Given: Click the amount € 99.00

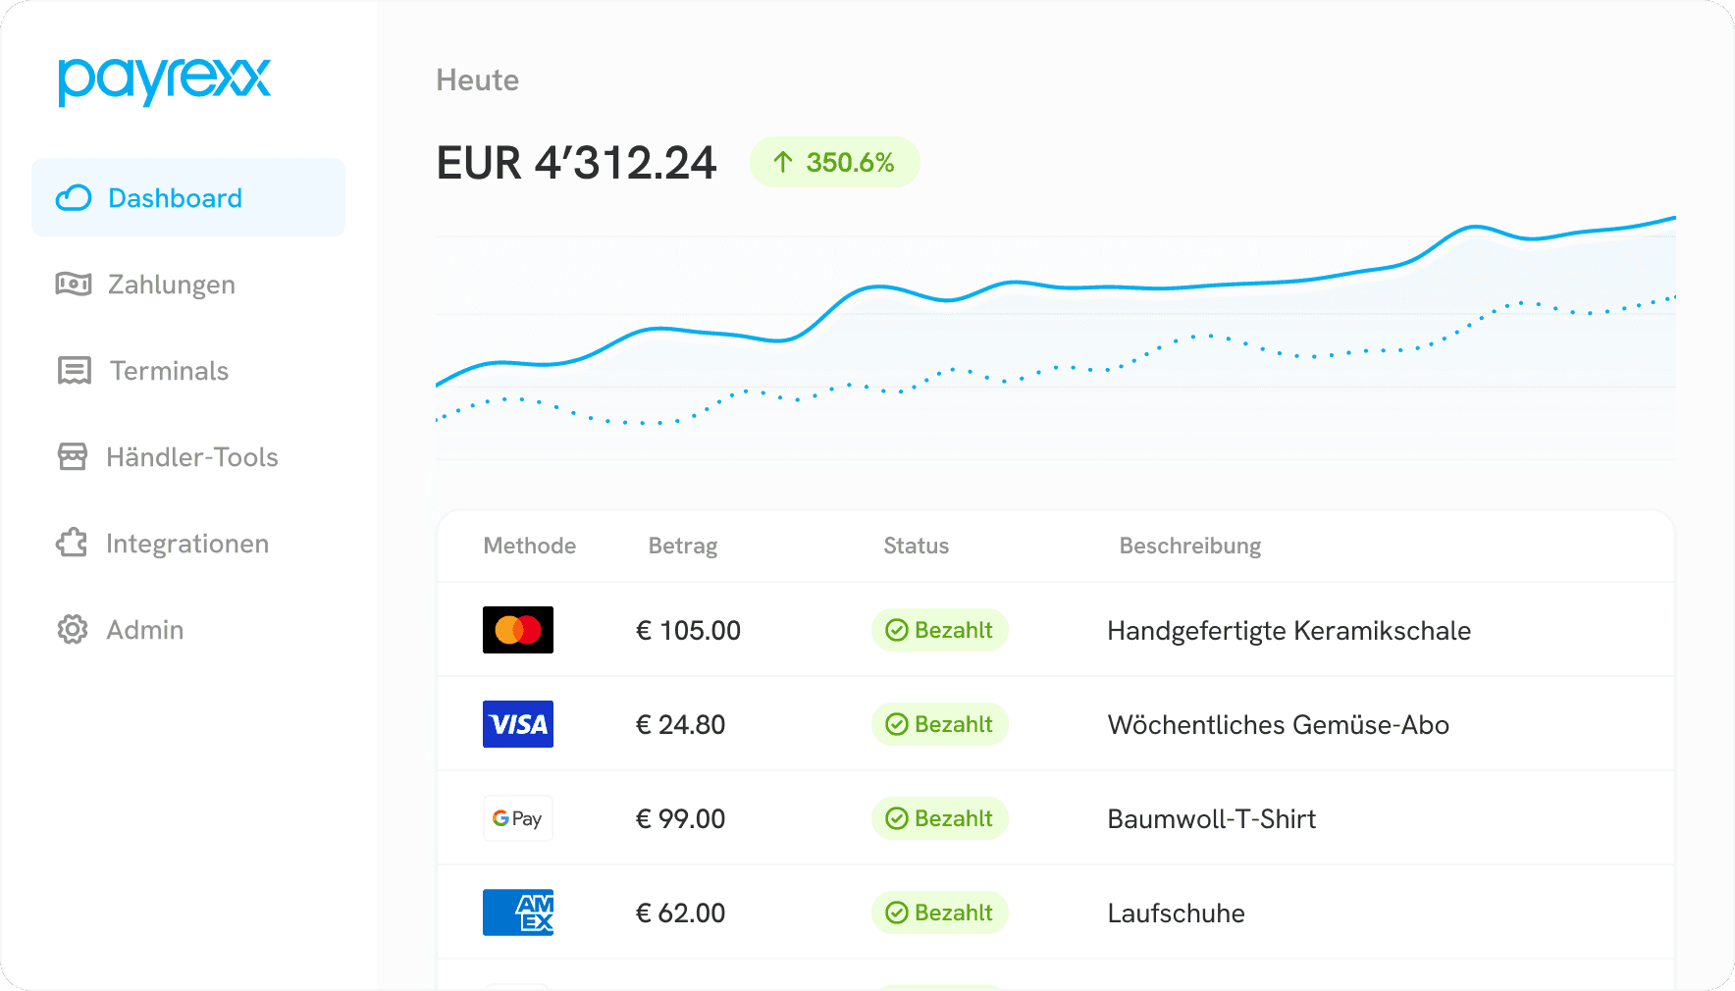Looking at the screenshot, I should pyautogui.click(x=680, y=818).
